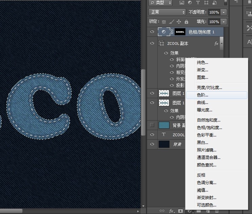Click the lock image pixels brush icon
The height and width of the screenshot is (214, 252).
[172, 22]
